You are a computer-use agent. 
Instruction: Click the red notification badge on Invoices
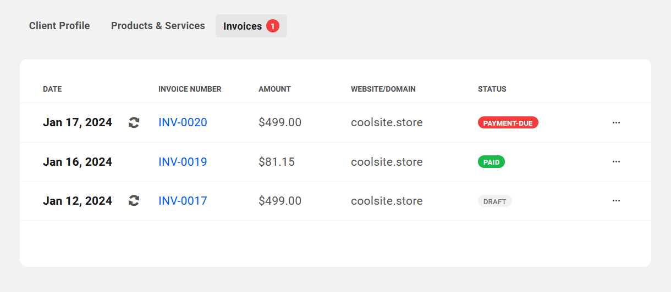273,26
